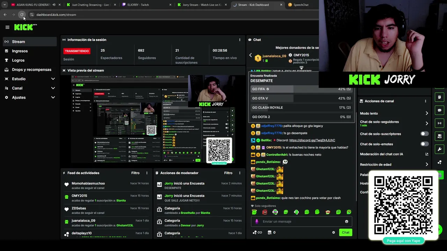This screenshot has width=447, height=251.
Task: Click the broadcast signal icon in right sidebar
Action: pos(439,123)
